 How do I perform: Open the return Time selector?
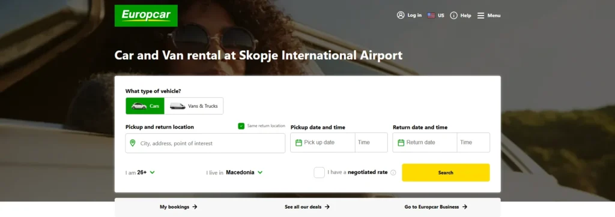pyautogui.click(x=473, y=143)
